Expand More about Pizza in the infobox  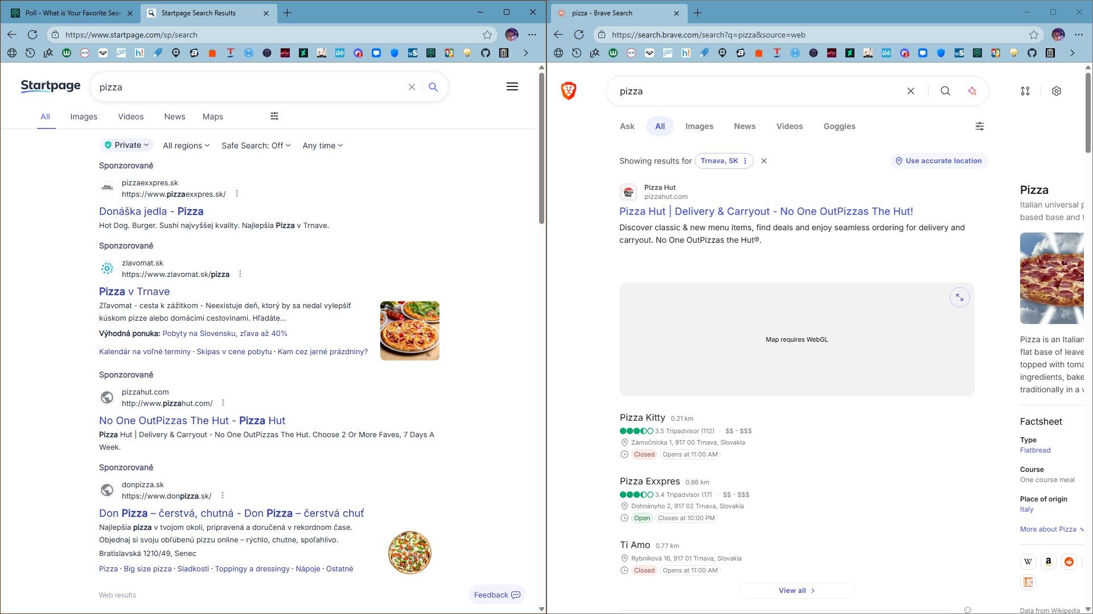[x=1052, y=529]
